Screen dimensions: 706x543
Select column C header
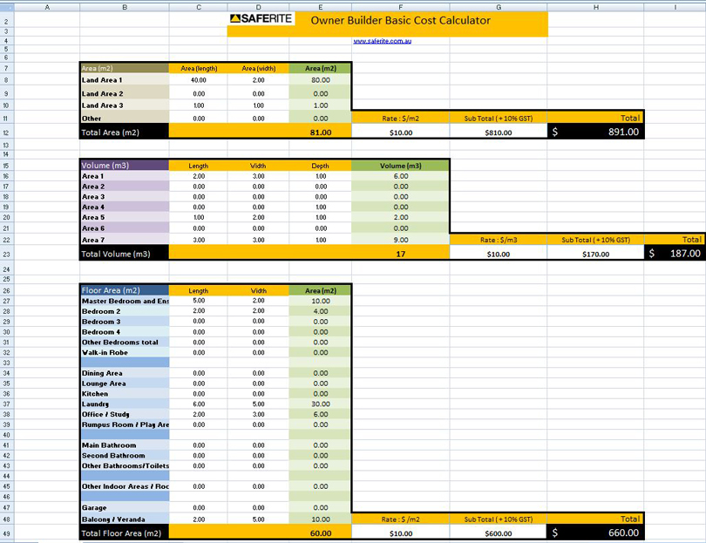pos(199,6)
